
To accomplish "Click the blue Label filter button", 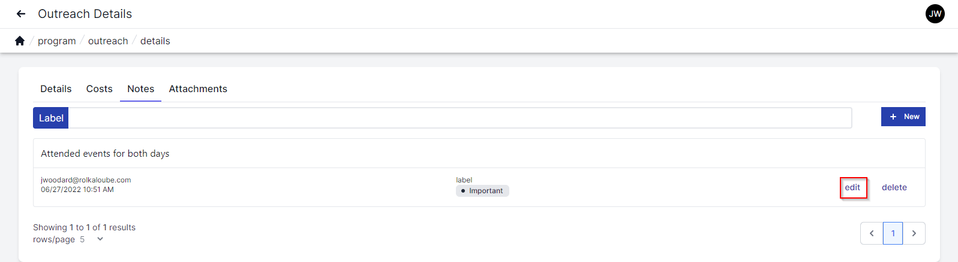I will click(51, 118).
